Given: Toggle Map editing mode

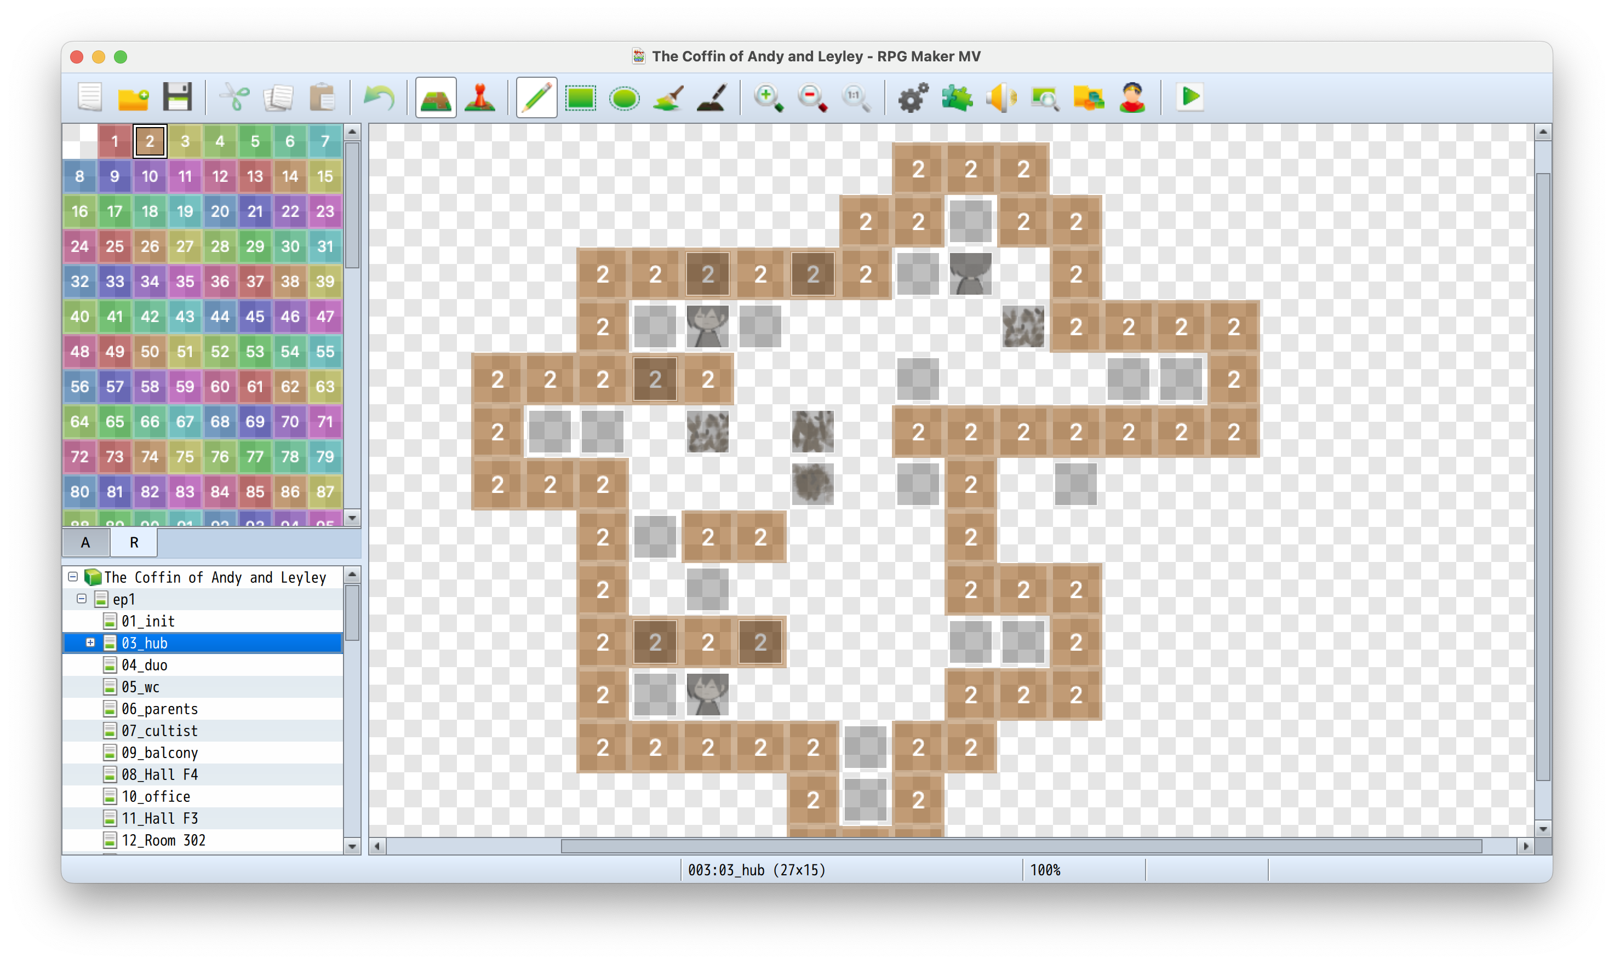Looking at the screenshot, I should (436, 97).
